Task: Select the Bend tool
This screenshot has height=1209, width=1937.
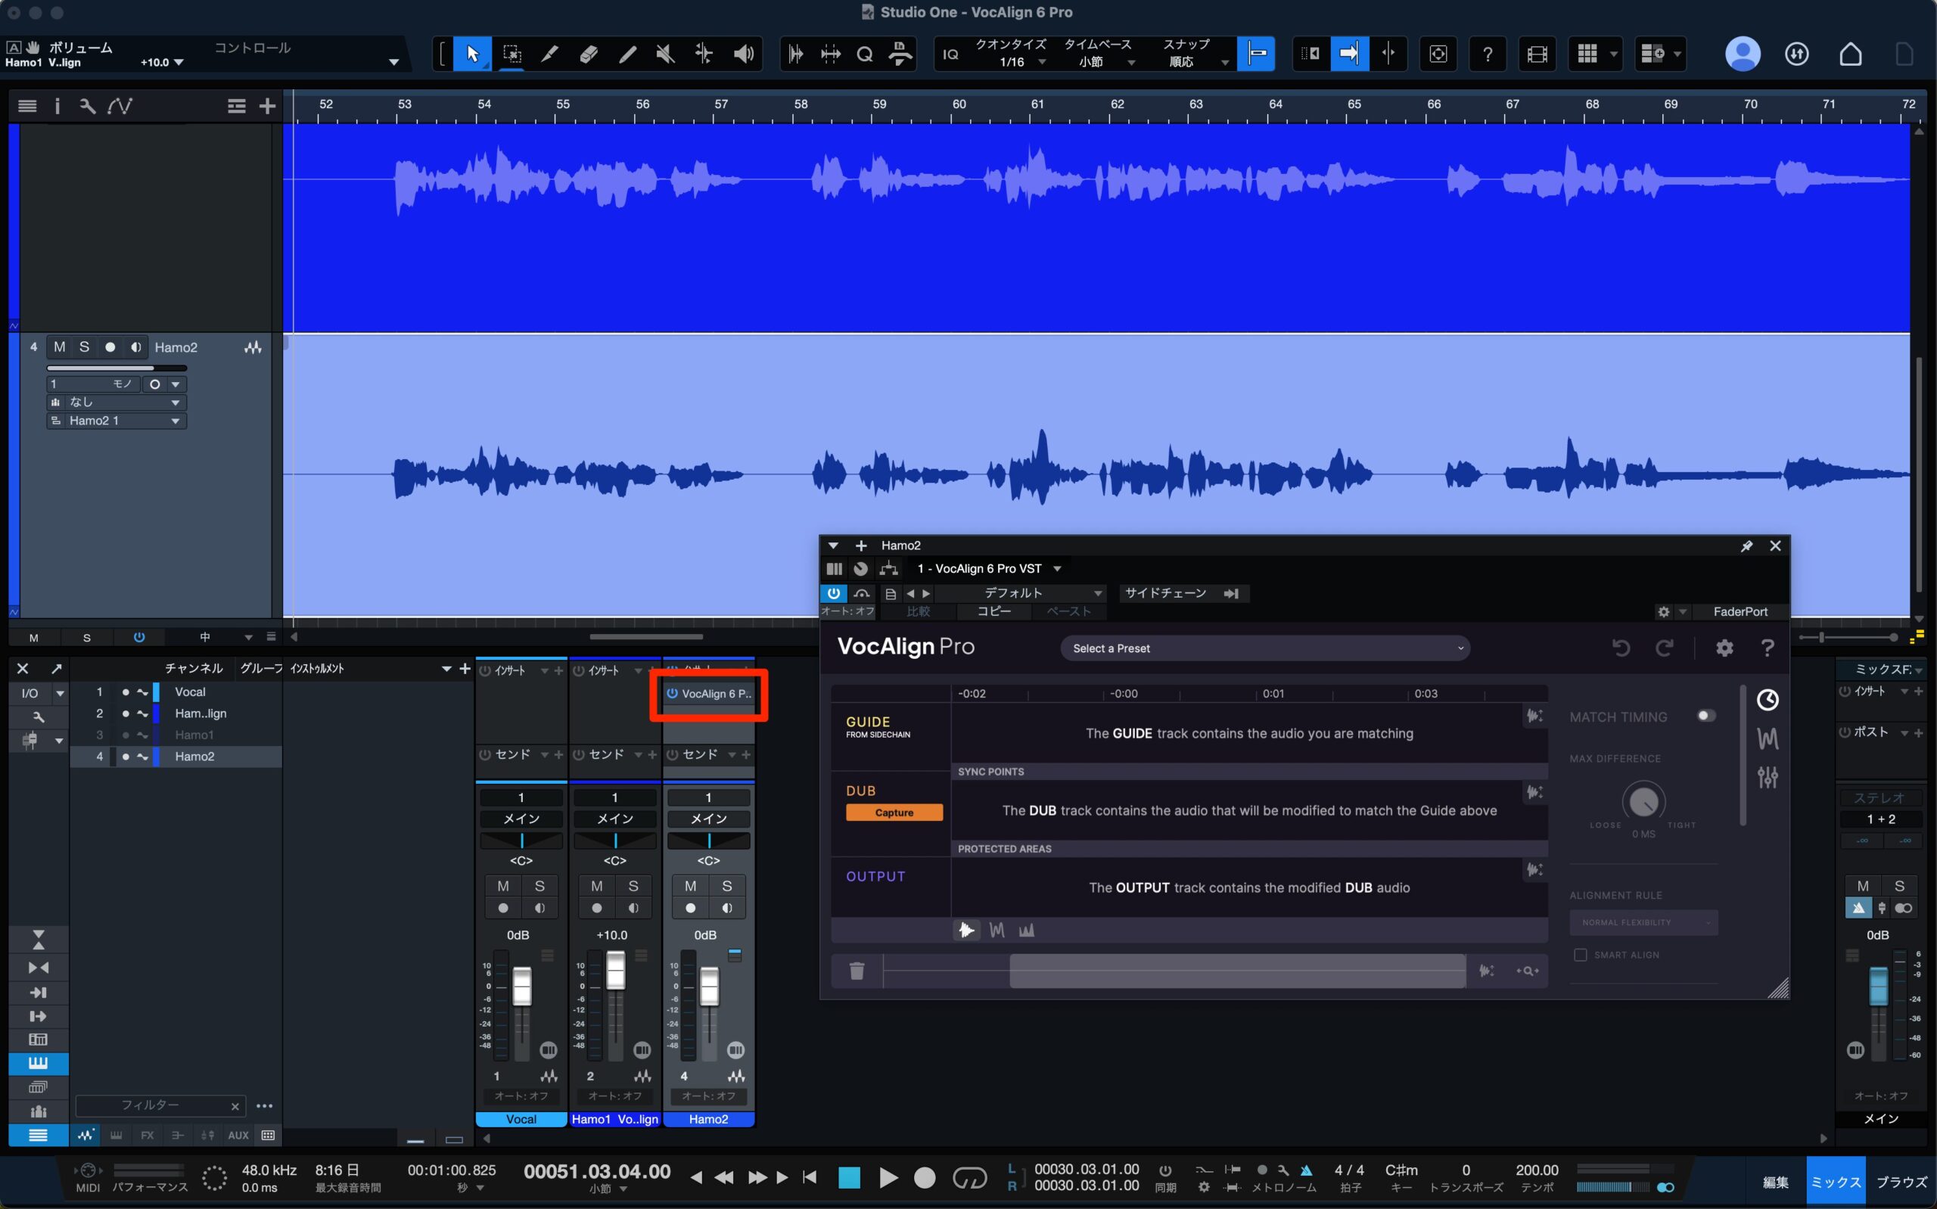Action: click(x=704, y=54)
